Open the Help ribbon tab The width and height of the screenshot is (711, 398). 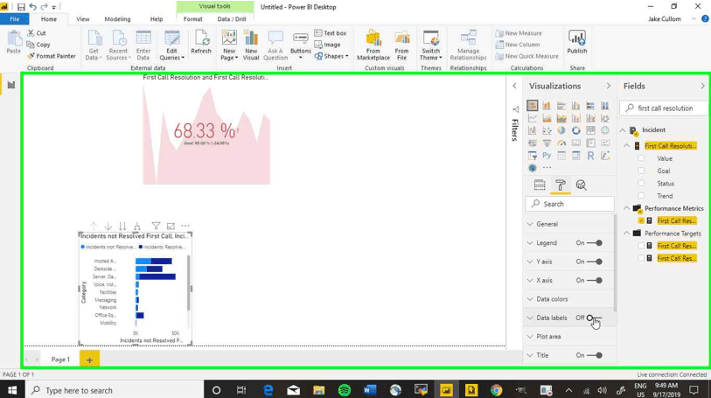[157, 19]
